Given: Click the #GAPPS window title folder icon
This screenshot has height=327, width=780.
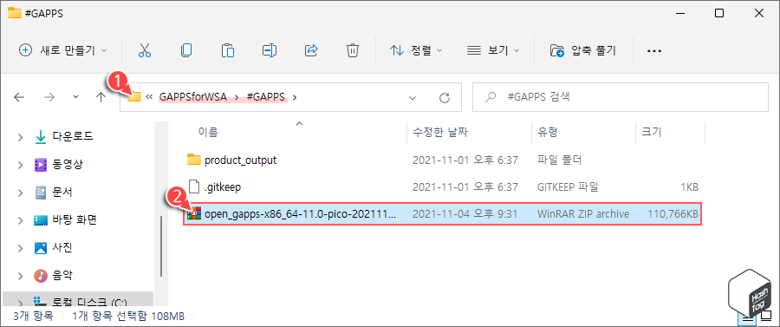Looking at the screenshot, I should point(14,13).
